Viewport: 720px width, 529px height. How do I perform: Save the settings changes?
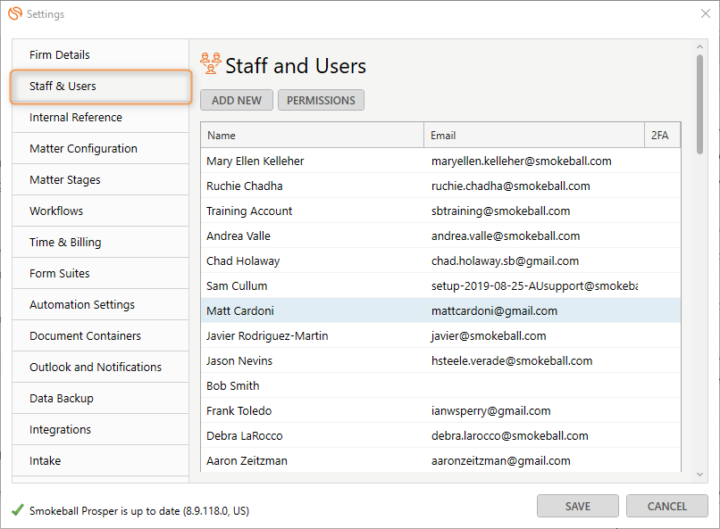point(578,506)
